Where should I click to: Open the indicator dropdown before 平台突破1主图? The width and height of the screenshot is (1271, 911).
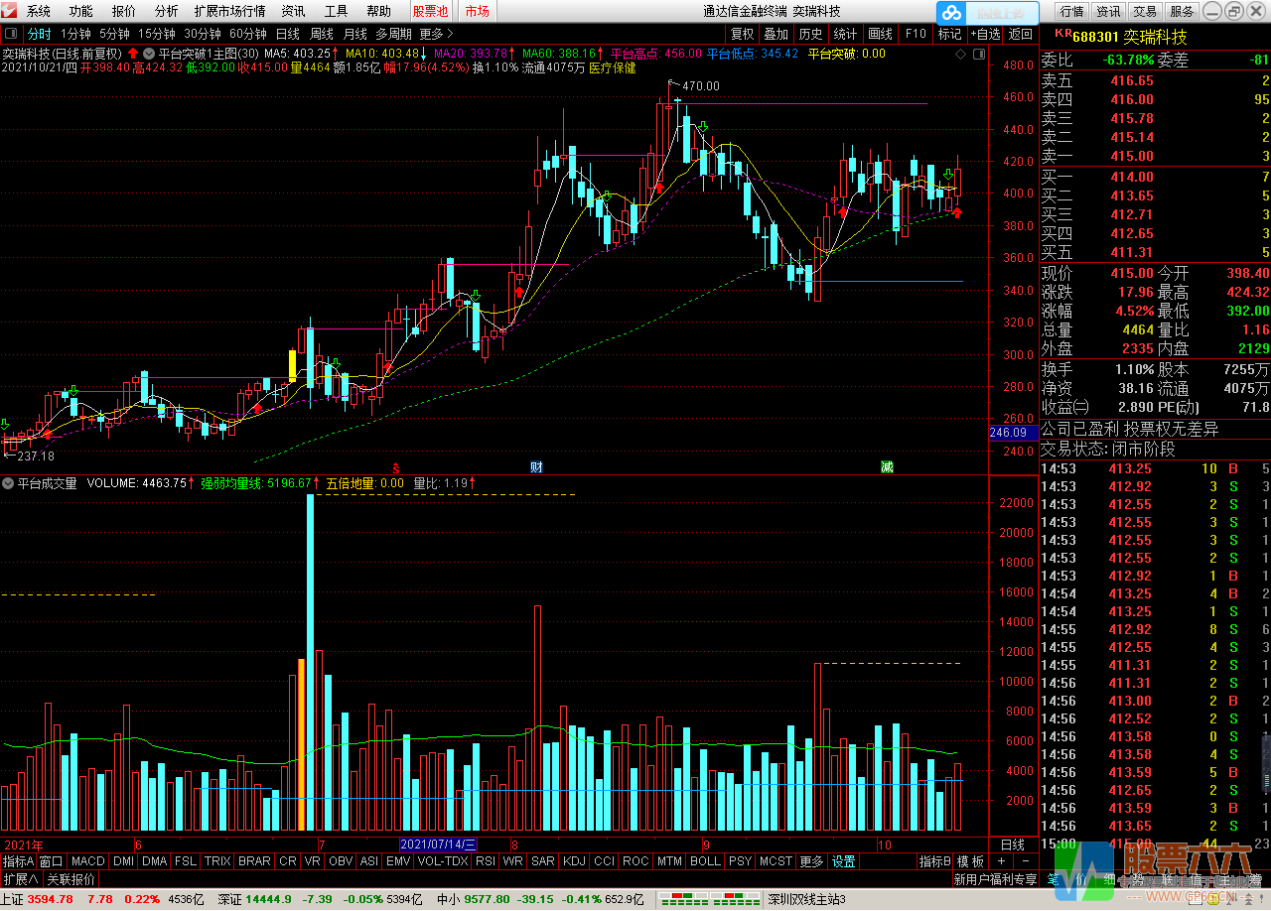[x=148, y=54]
